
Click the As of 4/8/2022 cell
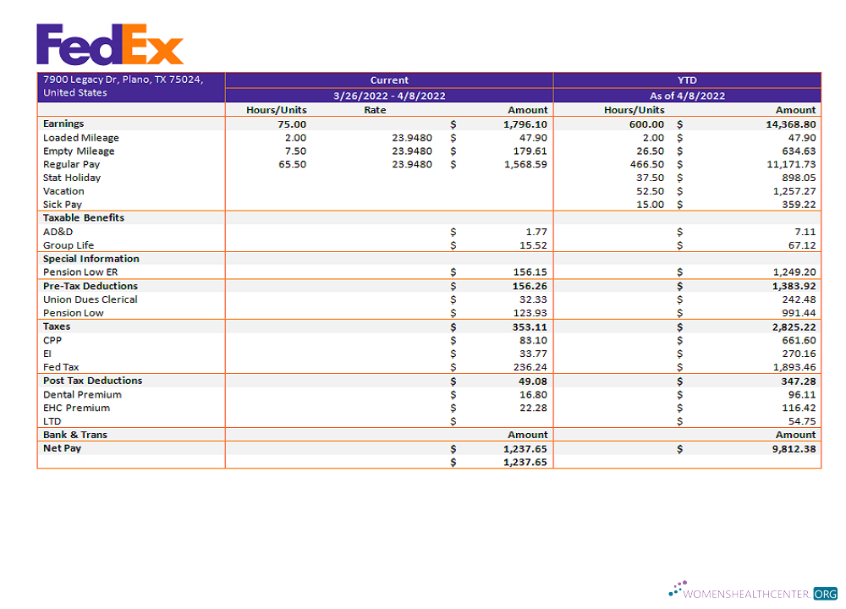pyautogui.click(x=686, y=95)
